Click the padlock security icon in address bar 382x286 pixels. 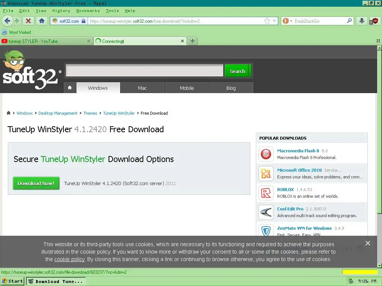click(84, 21)
